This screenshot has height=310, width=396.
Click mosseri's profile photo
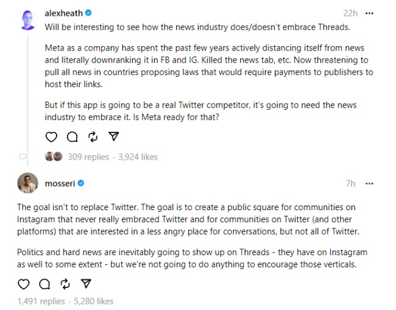pos(27,183)
